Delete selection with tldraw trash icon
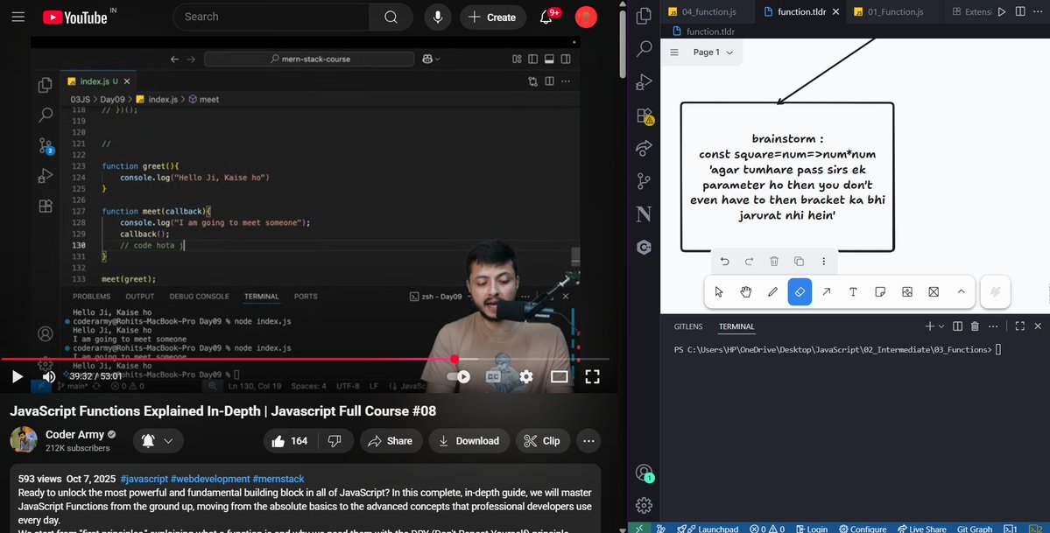 (774, 261)
